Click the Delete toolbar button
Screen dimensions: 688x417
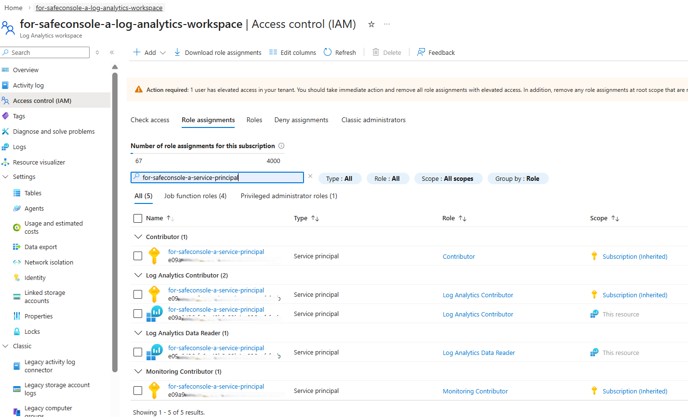[387, 52]
